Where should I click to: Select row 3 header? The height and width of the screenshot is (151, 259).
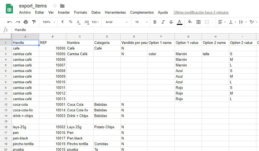[x=6, y=54]
